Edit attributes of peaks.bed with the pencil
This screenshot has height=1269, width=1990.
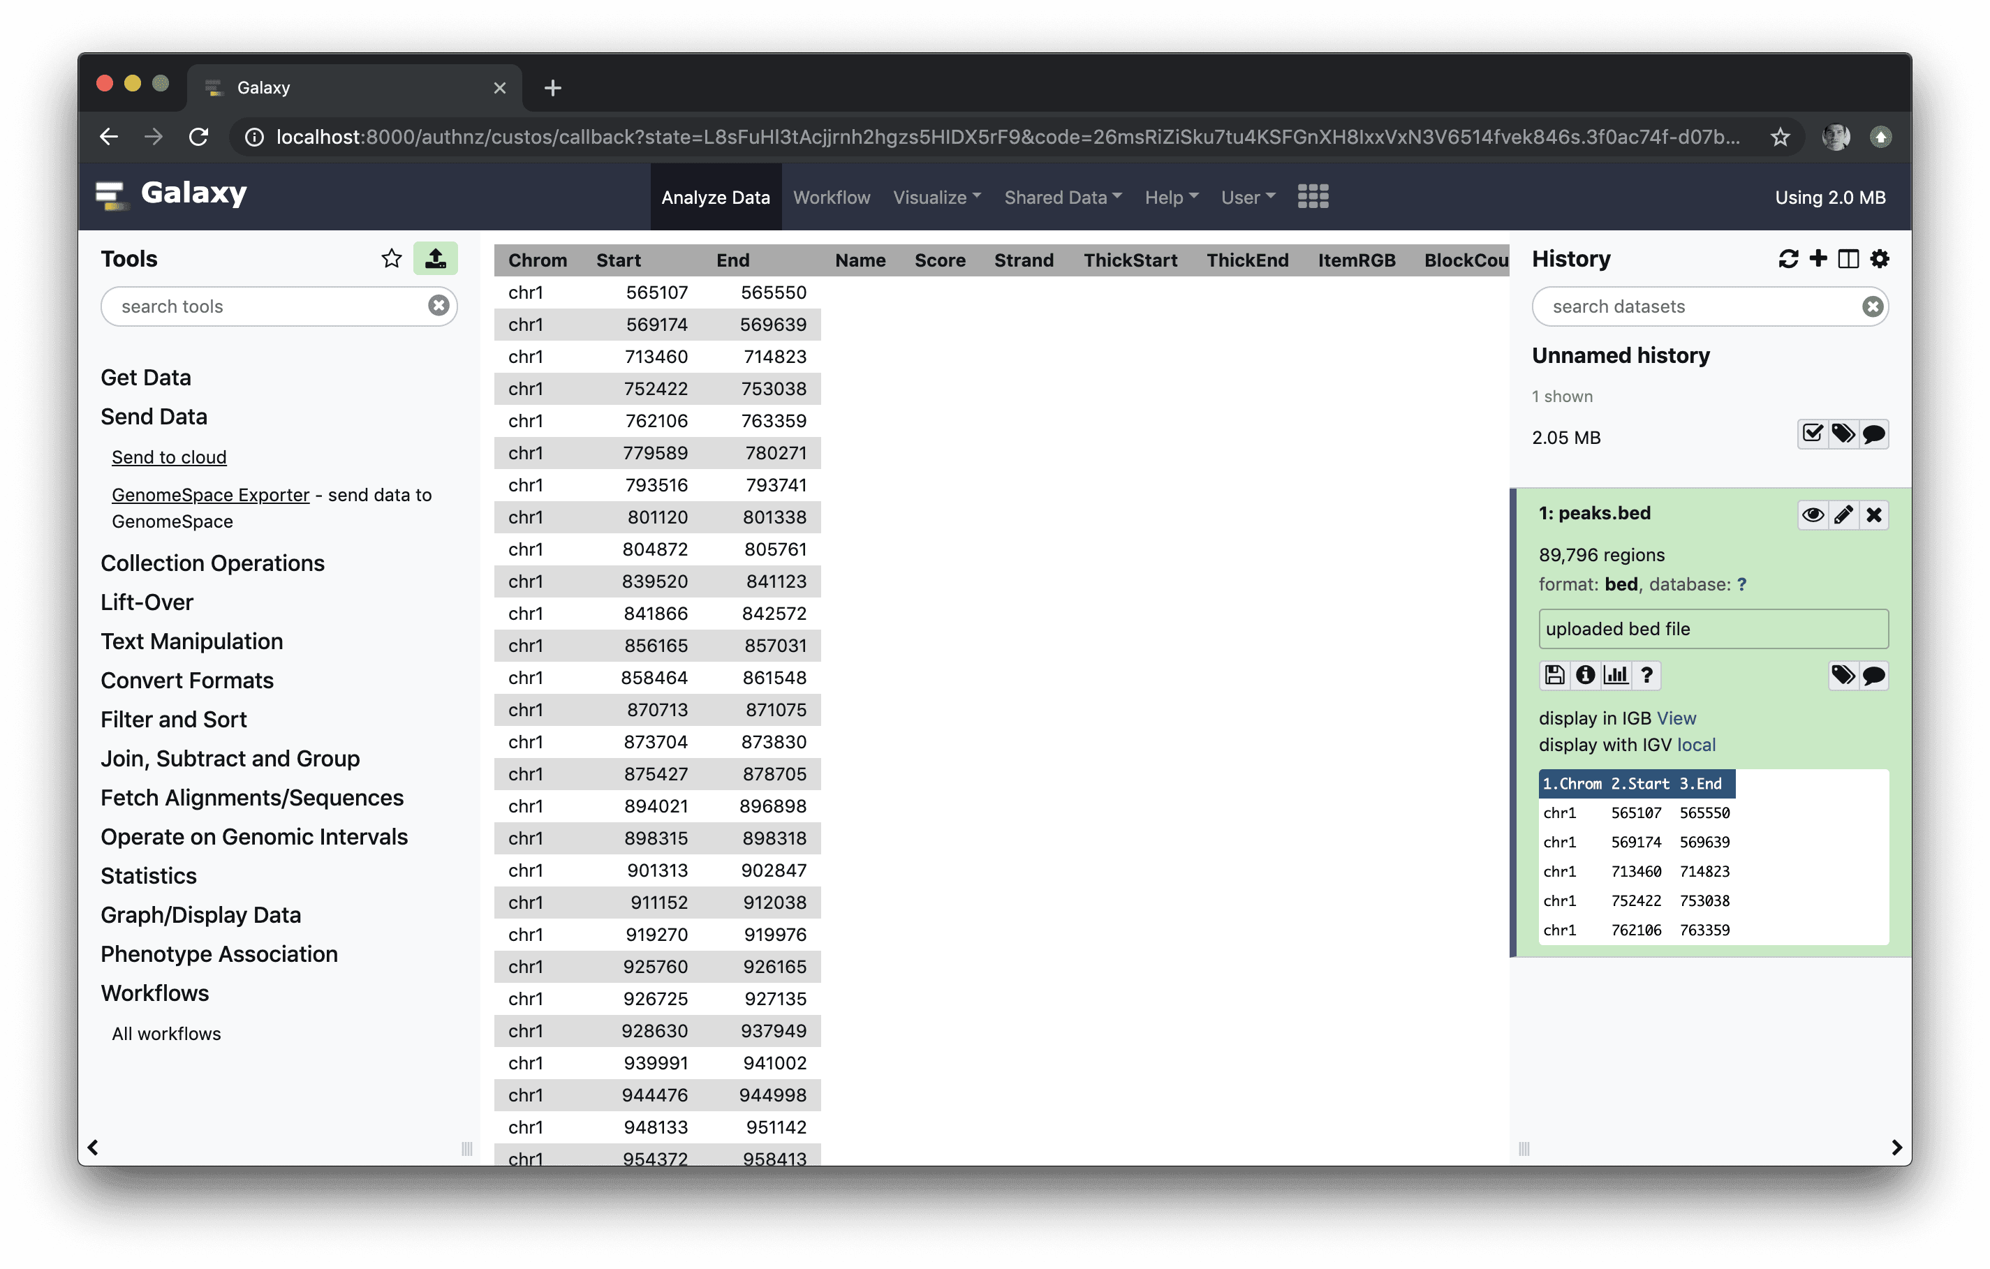click(x=1843, y=514)
